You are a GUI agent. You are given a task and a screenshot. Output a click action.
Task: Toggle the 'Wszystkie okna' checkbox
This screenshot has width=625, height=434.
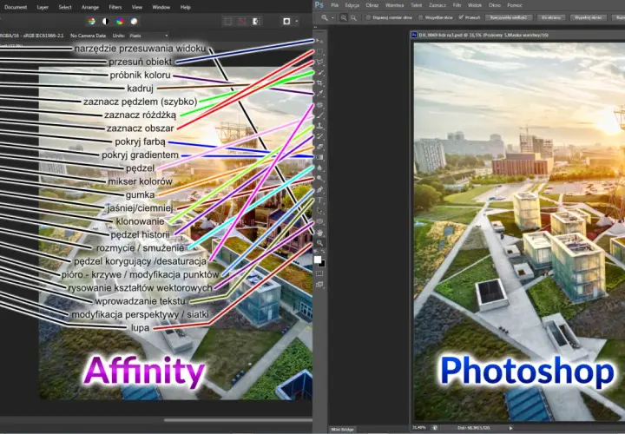tap(420, 17)
